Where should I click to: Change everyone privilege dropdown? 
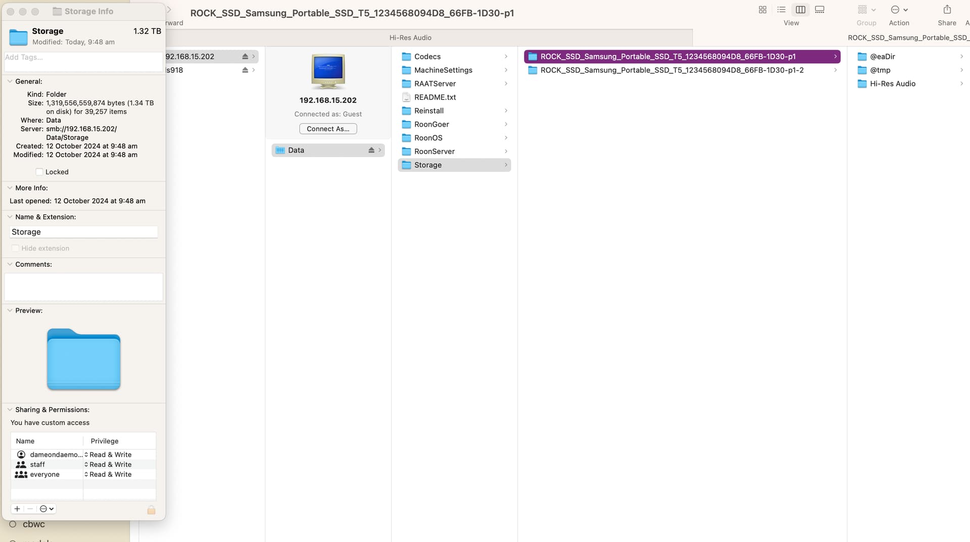(x=108, y=474)
